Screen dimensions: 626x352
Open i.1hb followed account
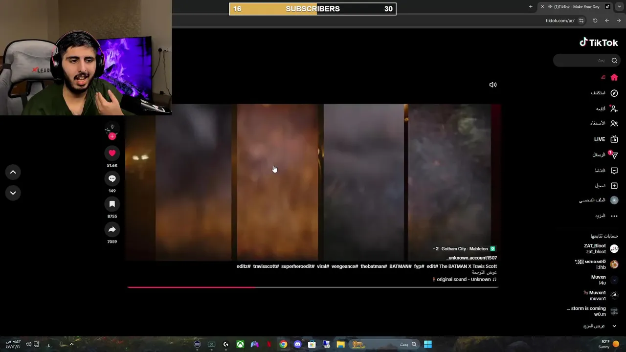tap(597, 264)
